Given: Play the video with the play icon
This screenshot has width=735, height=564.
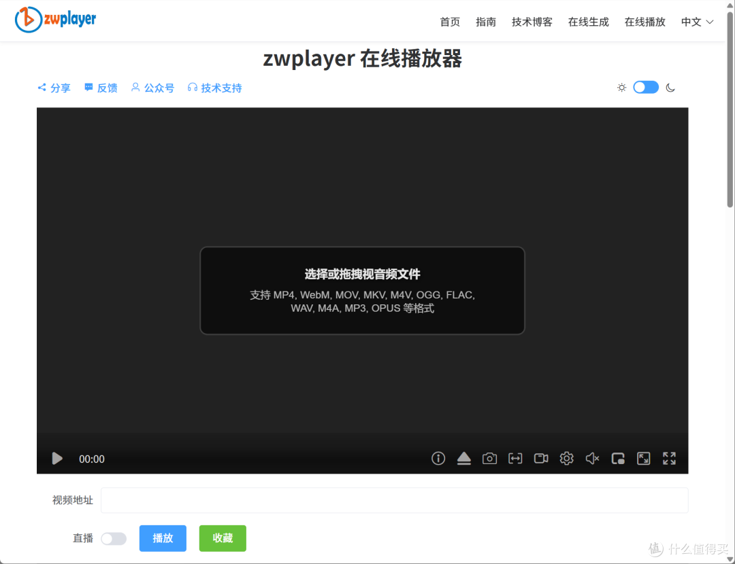Looking at the screenshot, I should click(57, 458).
